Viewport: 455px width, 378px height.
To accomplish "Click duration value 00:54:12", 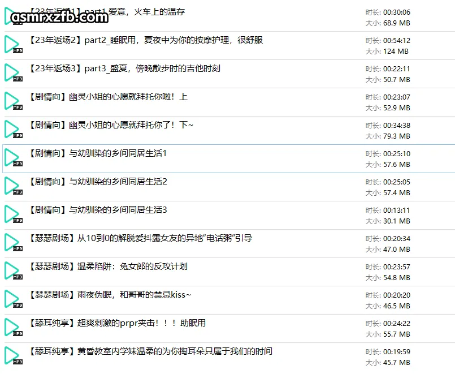I will click(x=397, y=40).
